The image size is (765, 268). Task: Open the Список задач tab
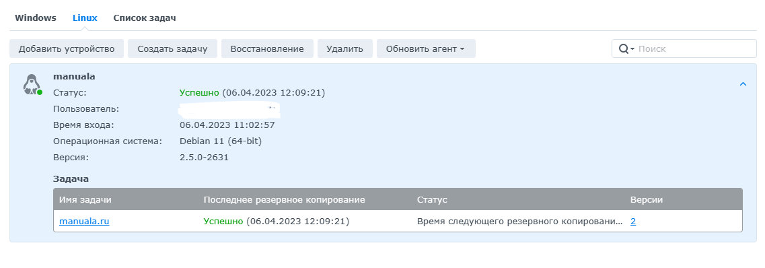tap(145, 18)
